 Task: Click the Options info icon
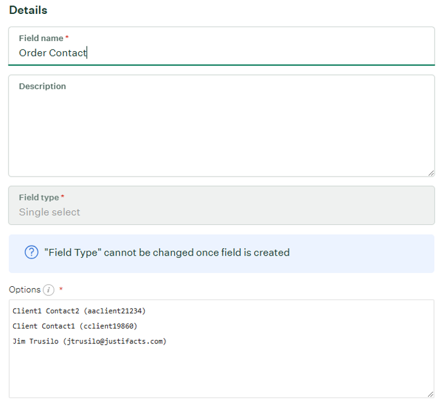pyautogui.click(x=49, y=290)
